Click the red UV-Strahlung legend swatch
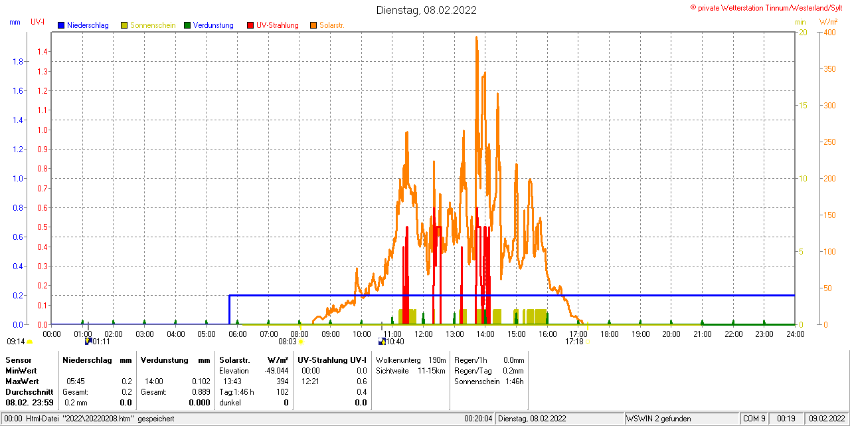This screenshot has width=850, height=426. 250,25
